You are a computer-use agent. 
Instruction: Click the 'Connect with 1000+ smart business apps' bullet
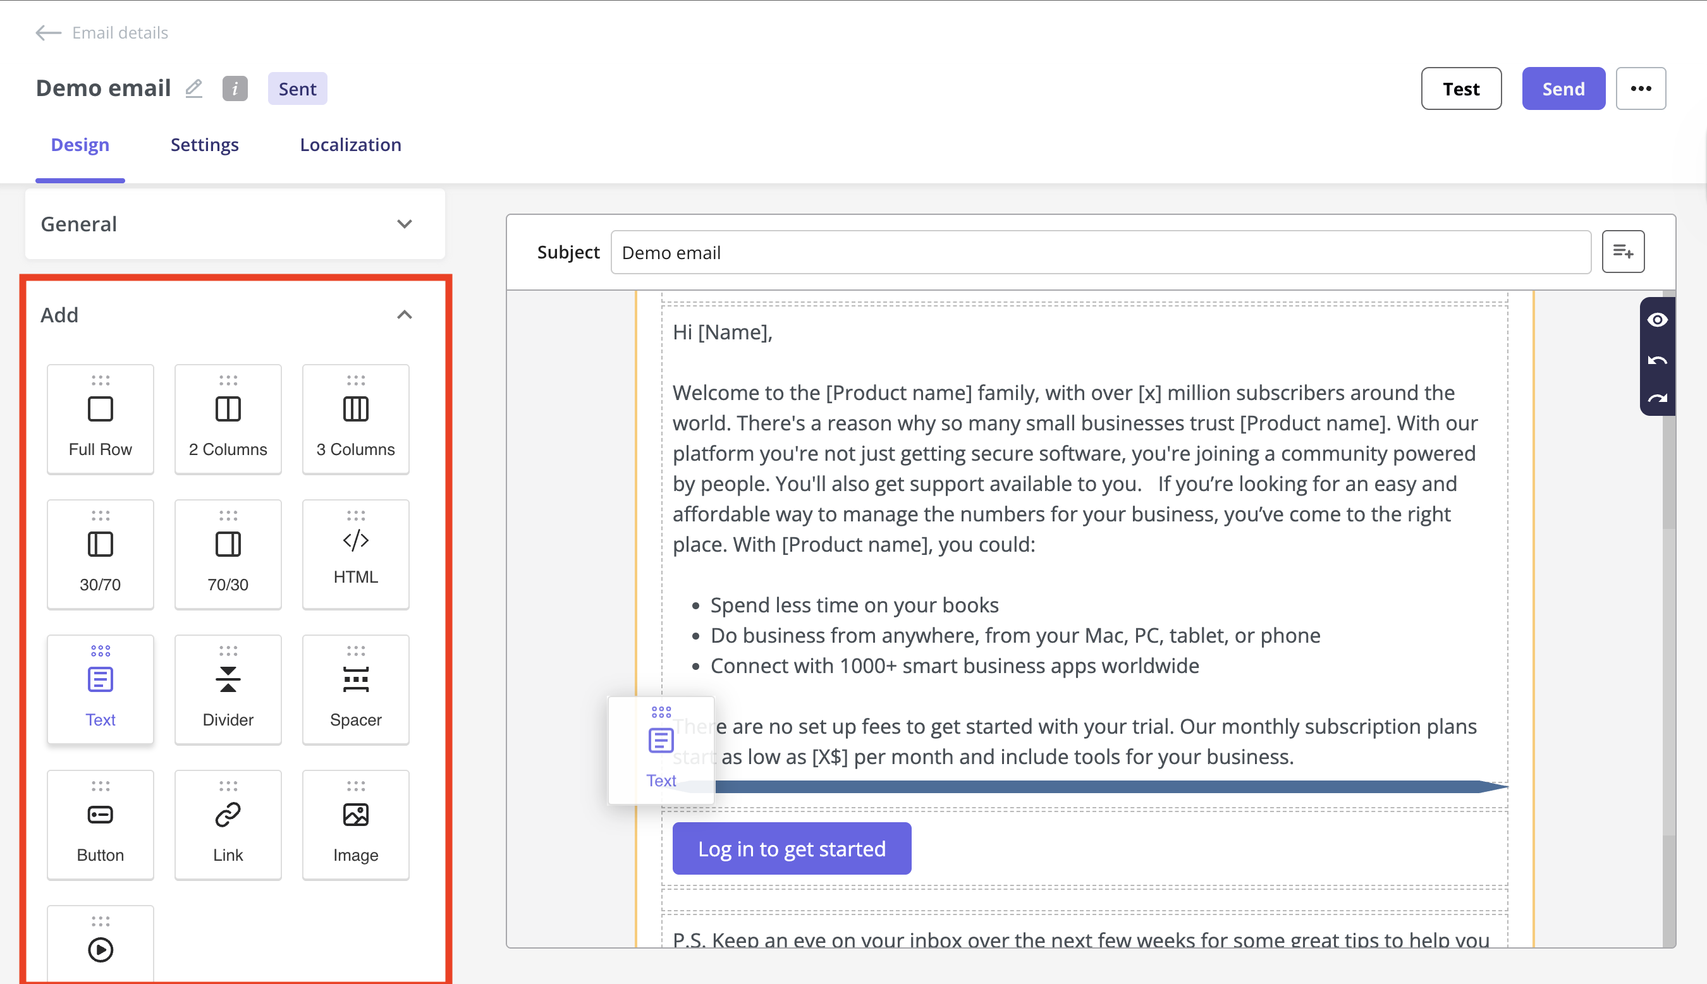pyautogui.click(x=955, y=665)
